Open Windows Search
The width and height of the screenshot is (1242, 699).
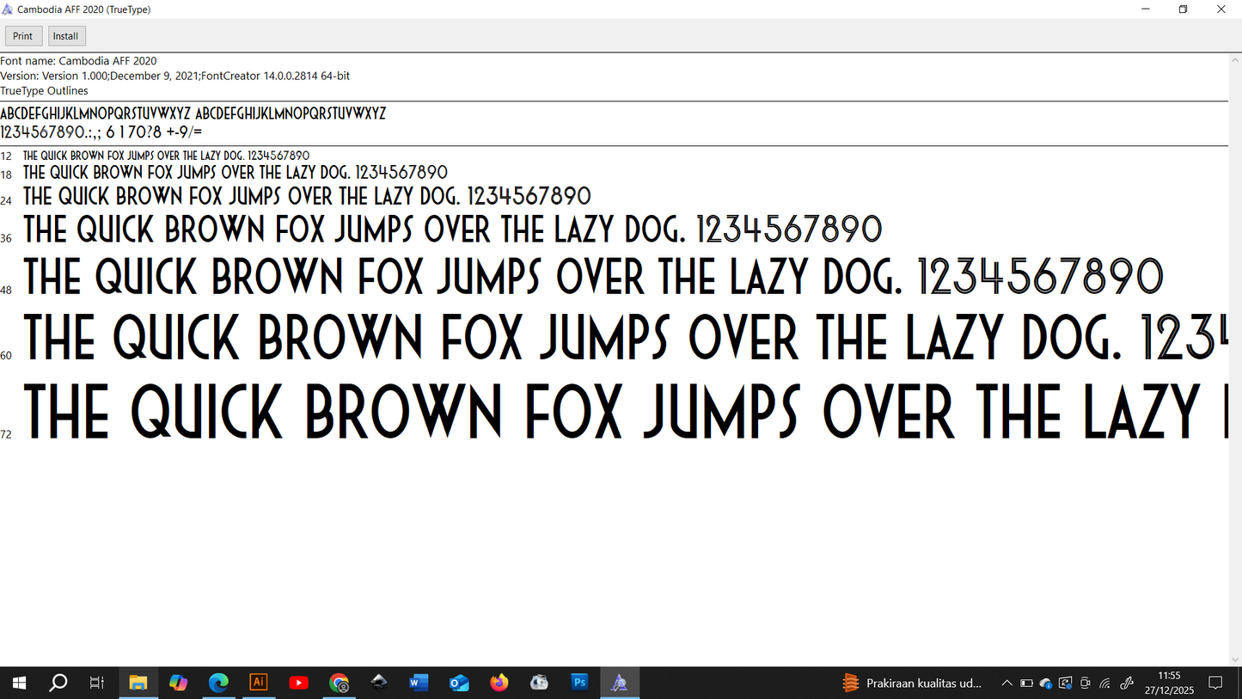point(58,682)
